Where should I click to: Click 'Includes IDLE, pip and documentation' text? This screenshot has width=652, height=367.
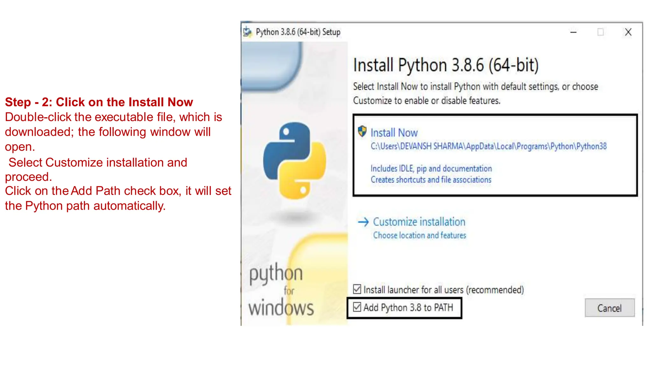pyautogui.click(x=431, y=168)
